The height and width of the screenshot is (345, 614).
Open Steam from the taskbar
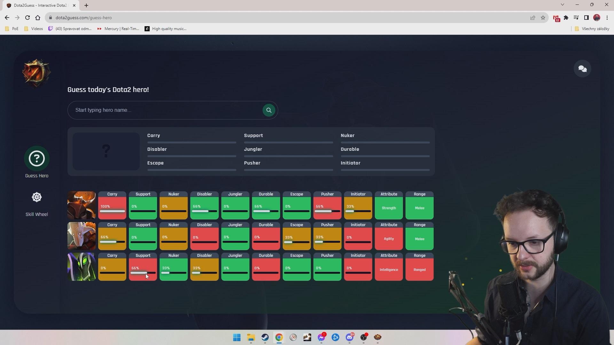(x=265, y=337)
